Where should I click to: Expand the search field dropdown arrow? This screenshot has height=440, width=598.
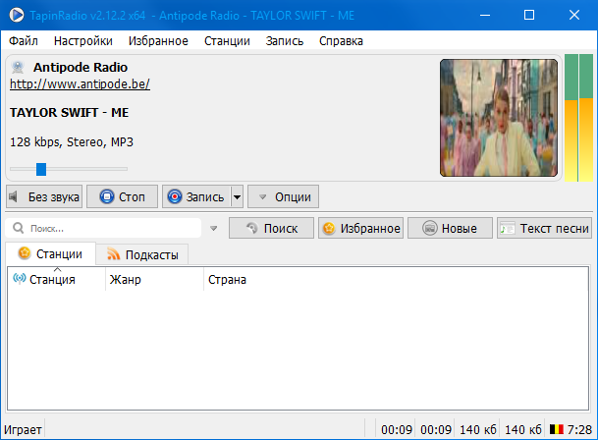(x=214, y=229)
